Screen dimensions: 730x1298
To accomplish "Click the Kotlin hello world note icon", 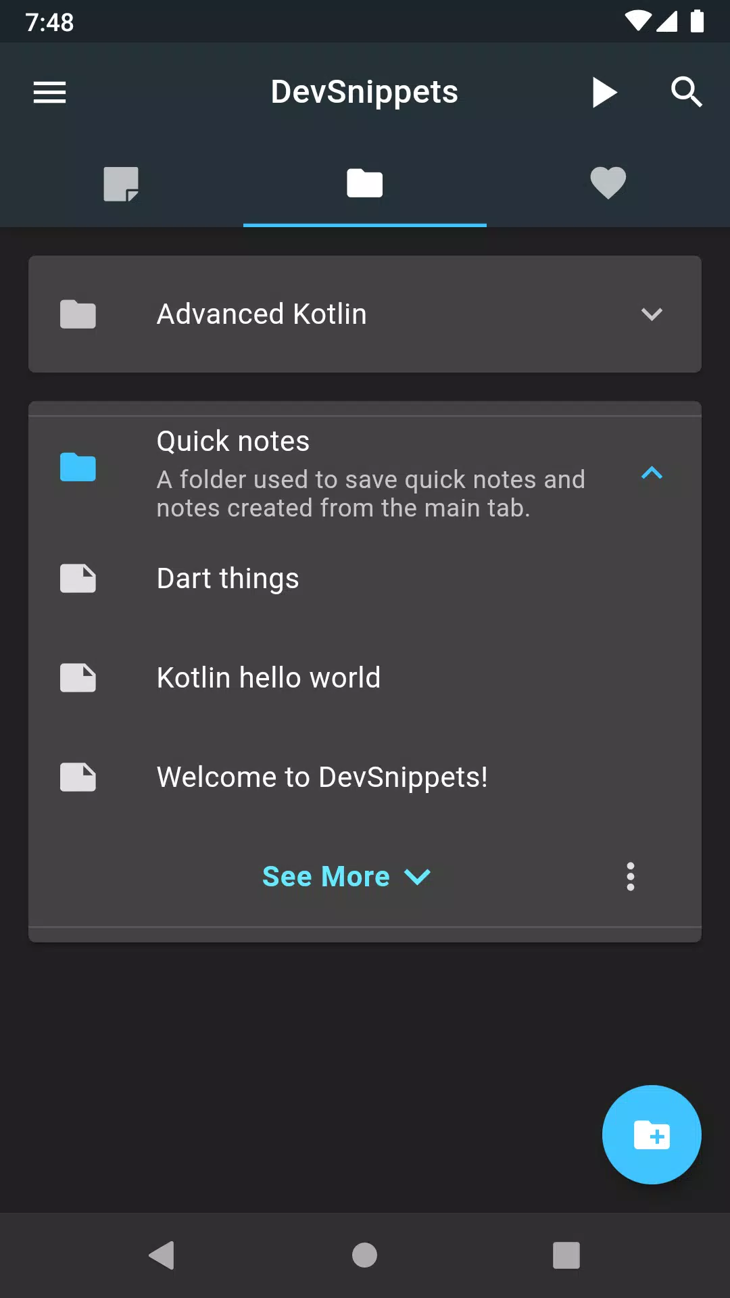I will pos(78,678).
